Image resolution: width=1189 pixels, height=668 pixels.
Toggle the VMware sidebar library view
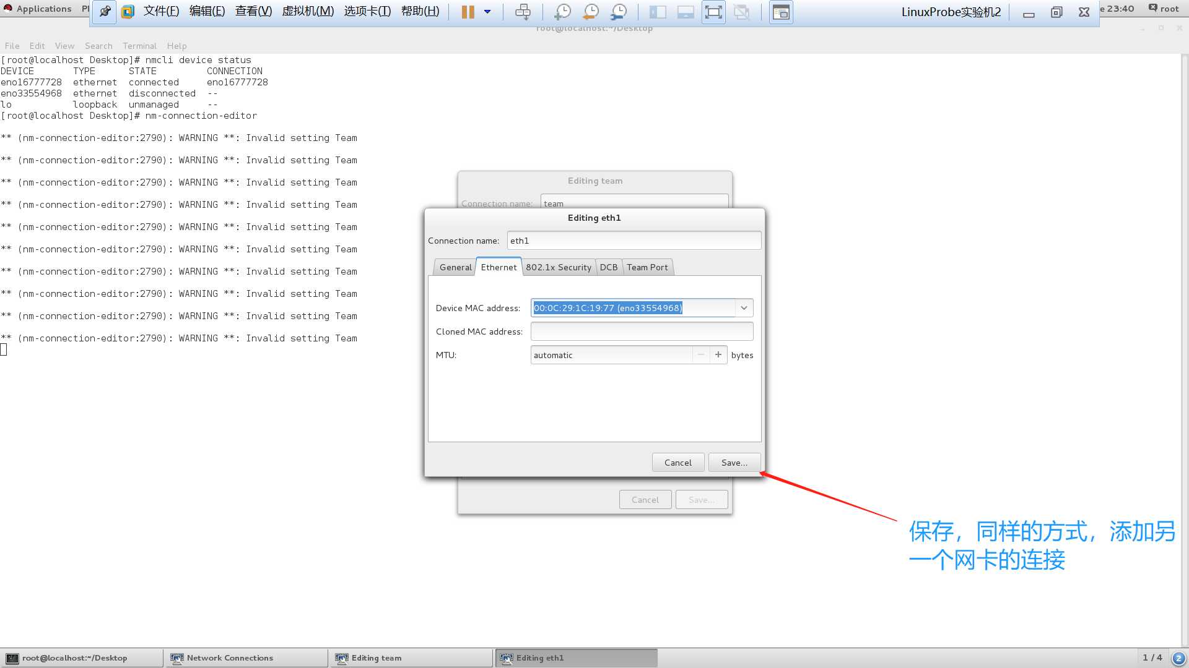coord(658,12)
